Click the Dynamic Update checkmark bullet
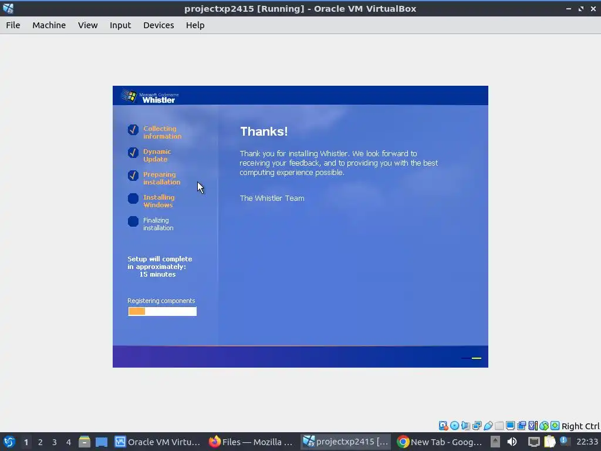Viewport: 601px width, 451px height. coord(133,153)
